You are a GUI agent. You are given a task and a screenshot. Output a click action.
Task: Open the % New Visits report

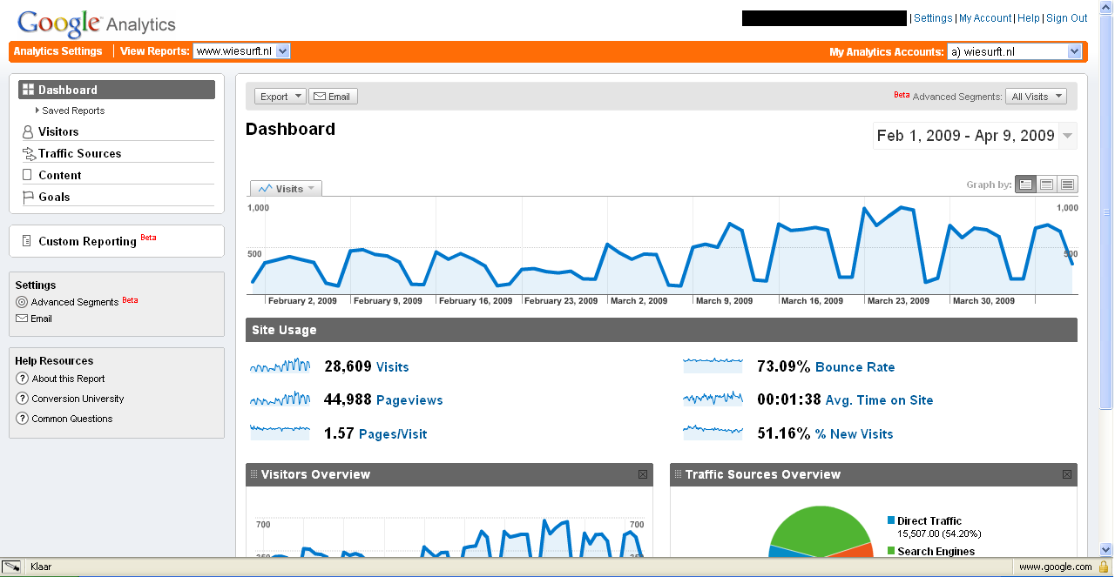(855, 434)
